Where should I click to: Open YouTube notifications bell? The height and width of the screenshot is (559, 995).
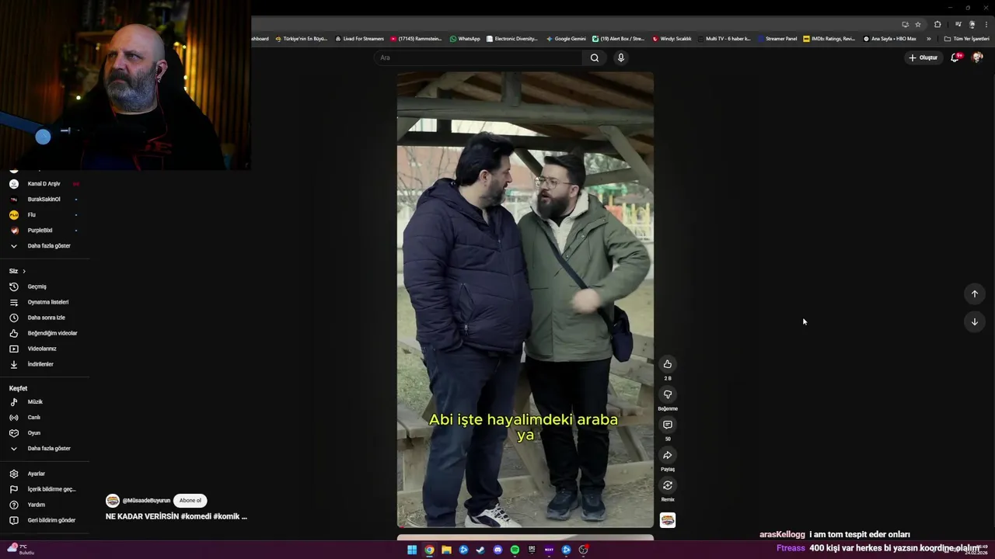click(x=955, y=57)
